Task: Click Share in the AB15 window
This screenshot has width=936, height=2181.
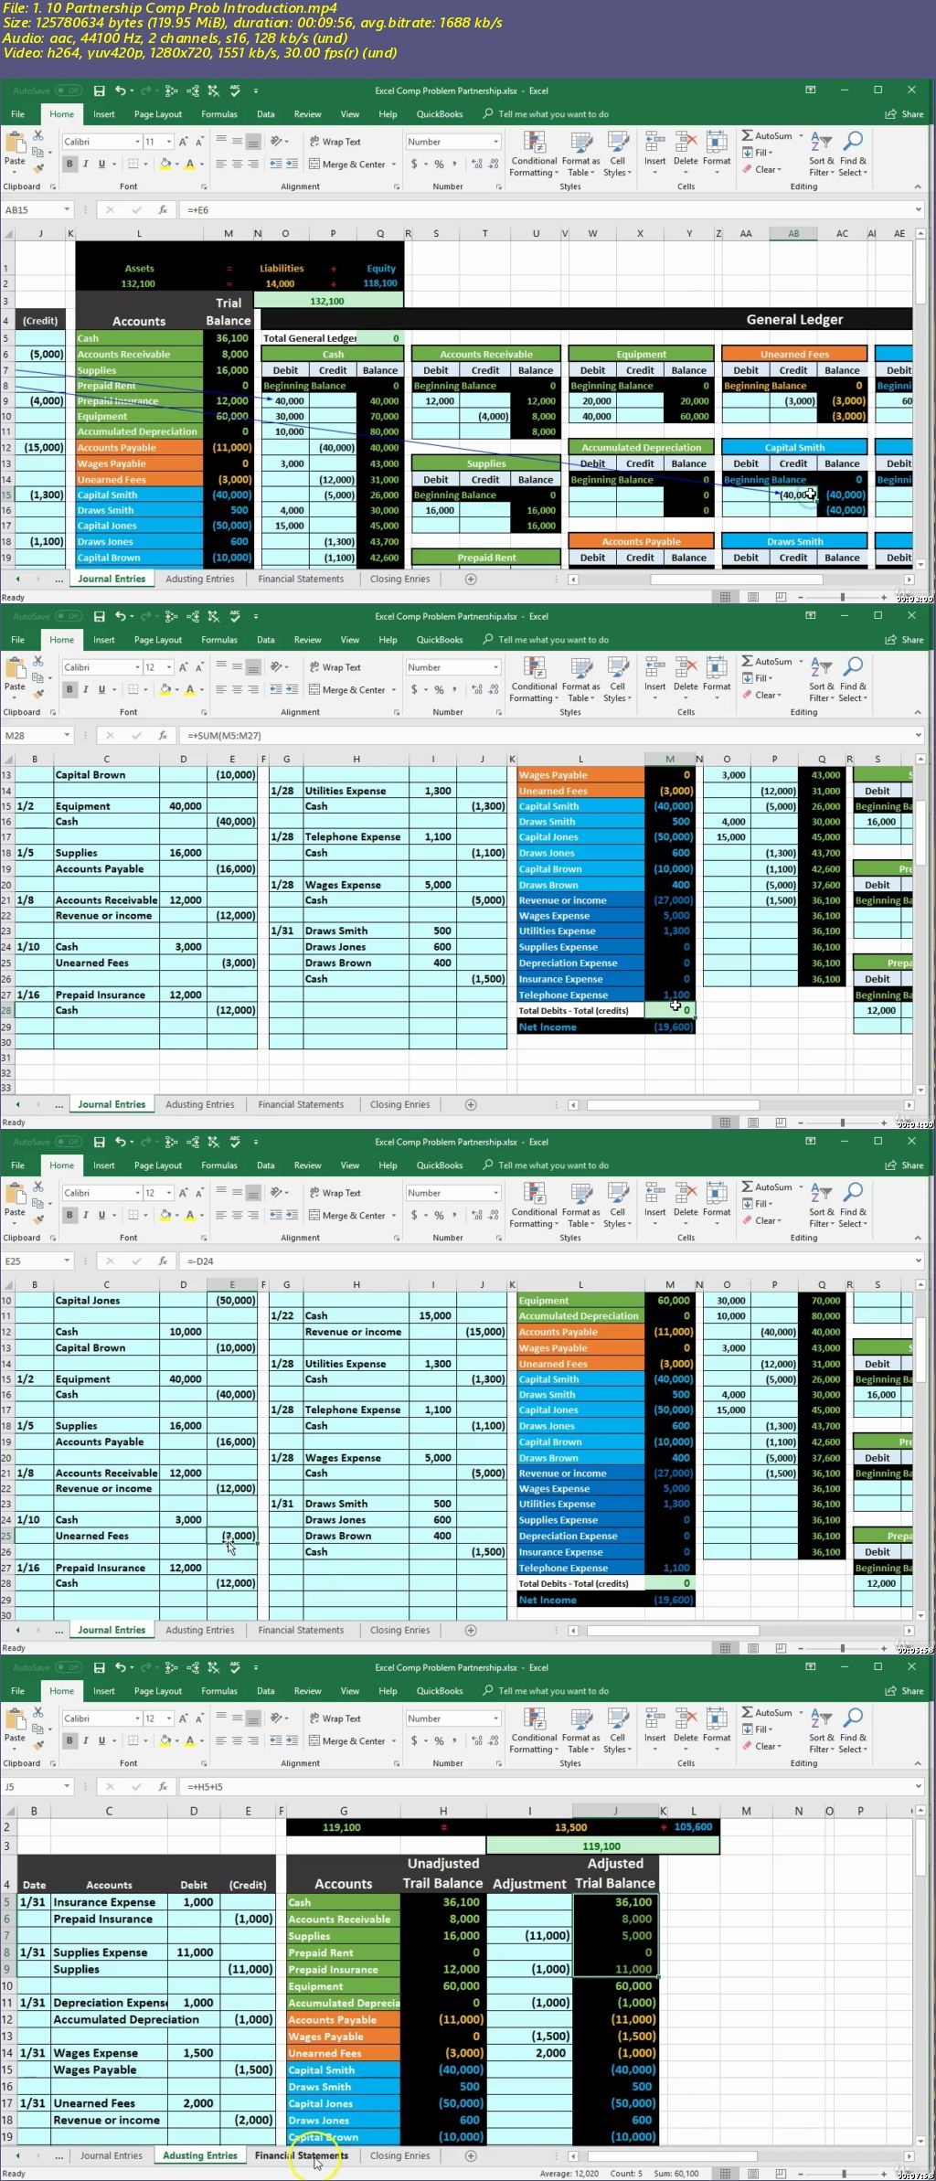Action: point(905,114)
